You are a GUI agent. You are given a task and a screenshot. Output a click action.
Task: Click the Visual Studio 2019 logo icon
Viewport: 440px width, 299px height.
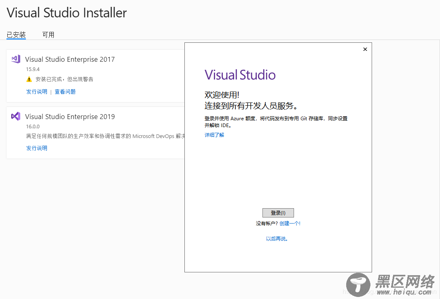pyautogui.click(x=16, y=116)
